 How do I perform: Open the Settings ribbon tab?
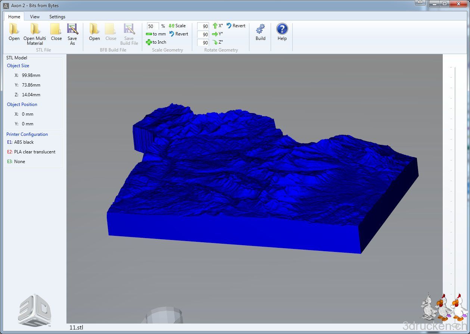57,16
